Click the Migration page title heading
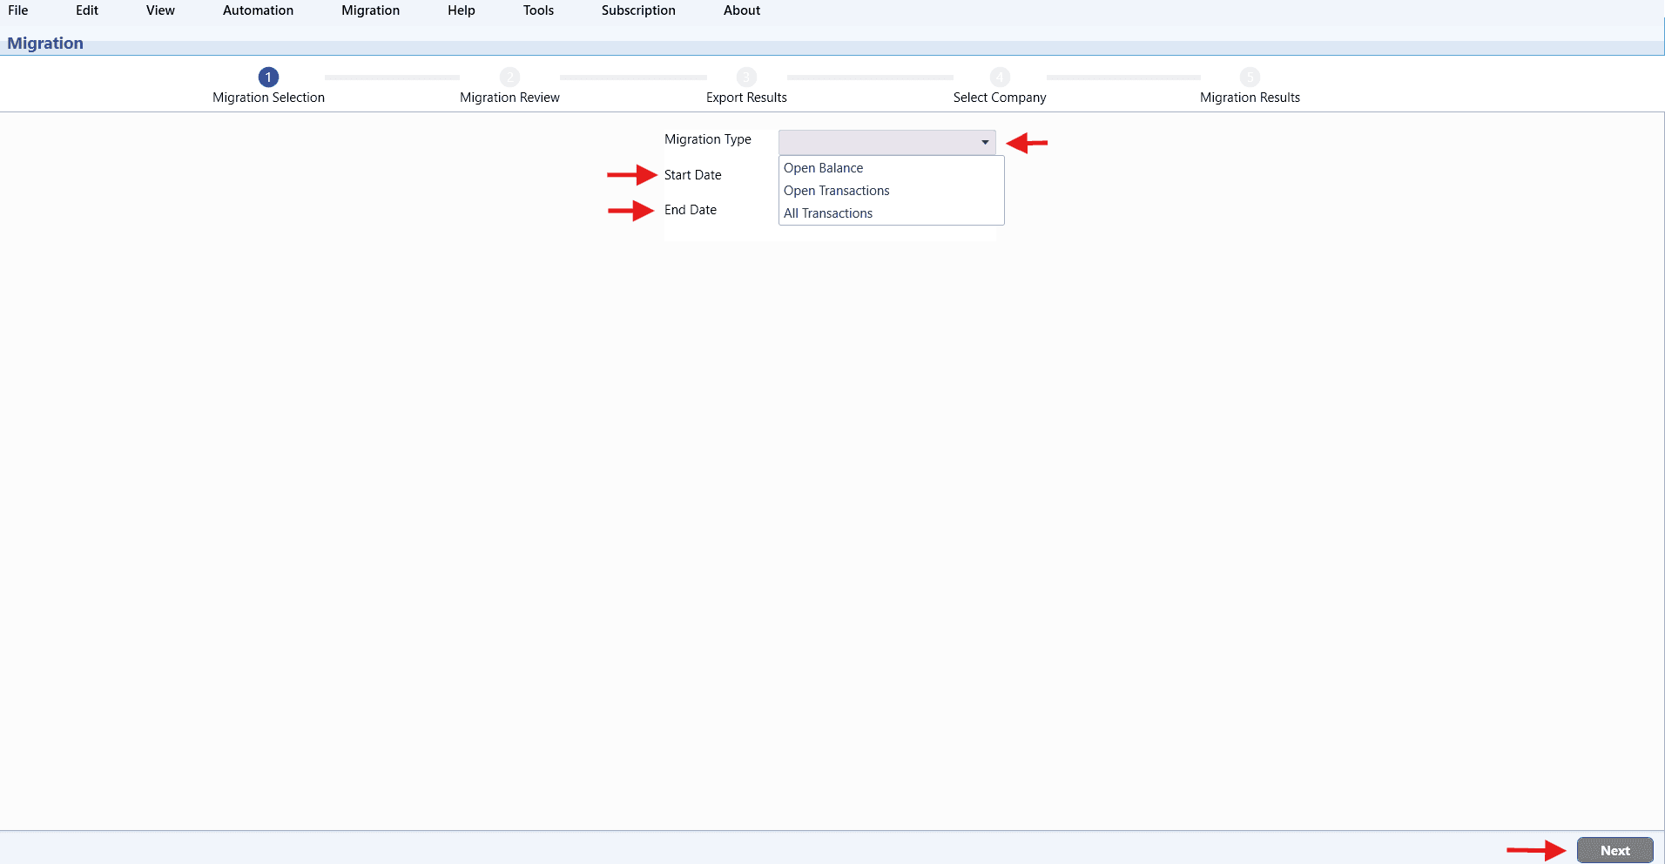Viewport: 1665px width, 864px height. (x=45, y=44)
